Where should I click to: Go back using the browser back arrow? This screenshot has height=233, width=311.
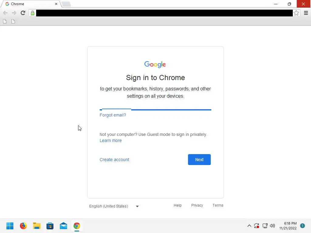tap(5, 13)
